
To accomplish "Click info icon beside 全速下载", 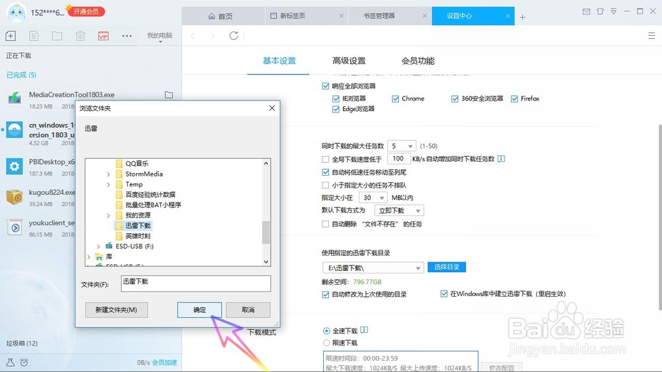I will [364, 330].
